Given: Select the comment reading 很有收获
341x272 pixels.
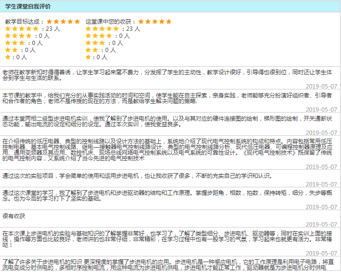Looking at the screenshot, I should tap(14, 216).
